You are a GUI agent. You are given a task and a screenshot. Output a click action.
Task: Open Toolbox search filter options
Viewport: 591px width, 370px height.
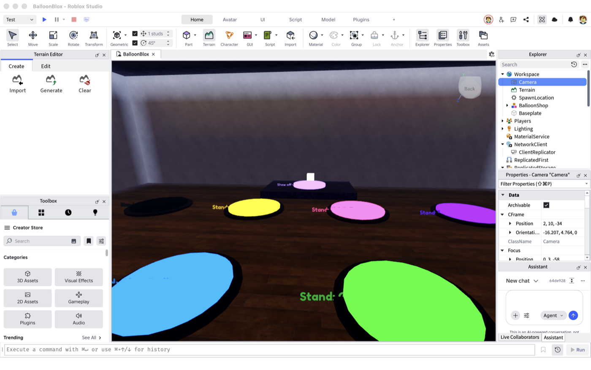click(x=101, y=241)
